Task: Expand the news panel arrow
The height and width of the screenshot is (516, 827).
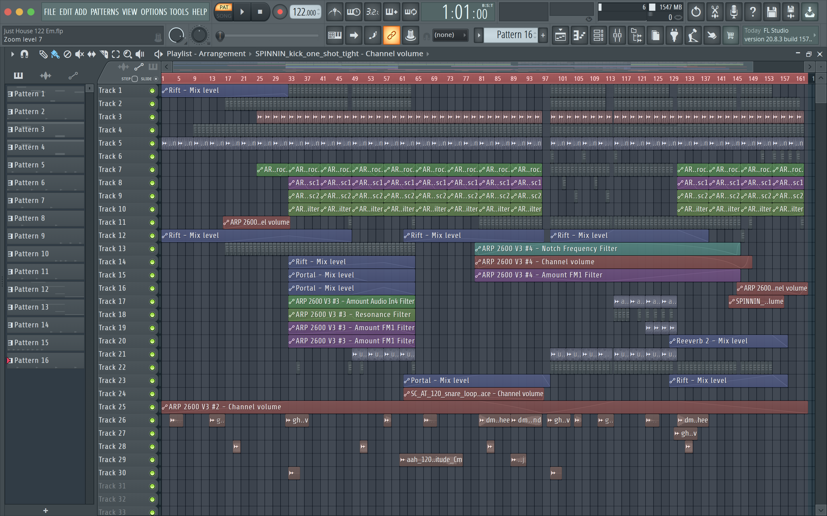Action: [815, 35]
